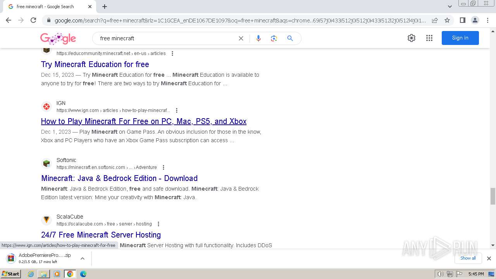This screenshot has width=496, height=279.
Task: Click the Google logo
Action: (58, 38)
